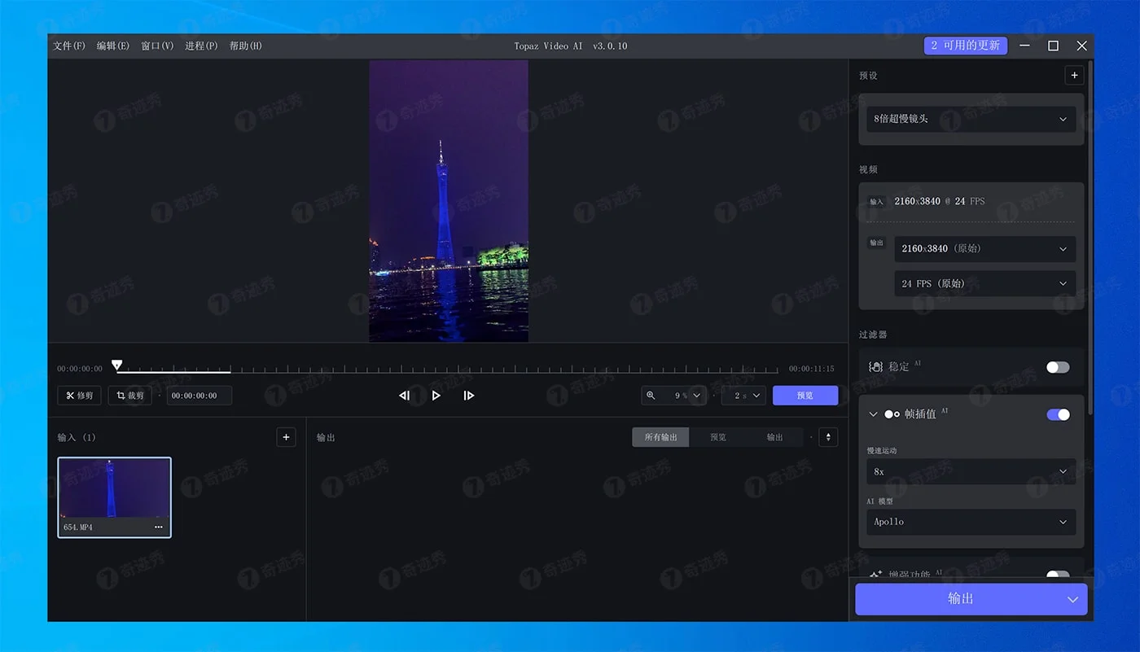Click the plus icon to add input video

[x=286, y=437]
